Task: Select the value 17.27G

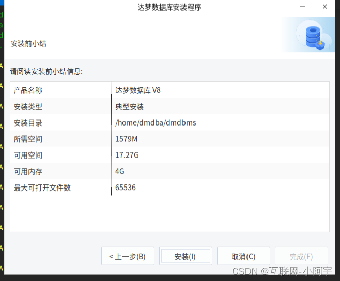Action: [127, 155]
